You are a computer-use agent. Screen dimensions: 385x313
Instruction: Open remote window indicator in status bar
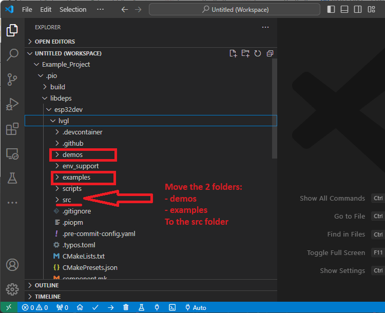click(9, 307)
